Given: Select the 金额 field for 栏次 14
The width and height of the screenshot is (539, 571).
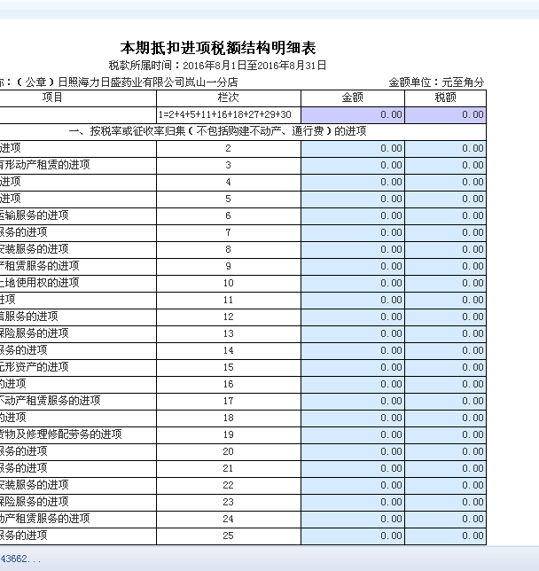Looking at the screenshot, I should [353, 351].
